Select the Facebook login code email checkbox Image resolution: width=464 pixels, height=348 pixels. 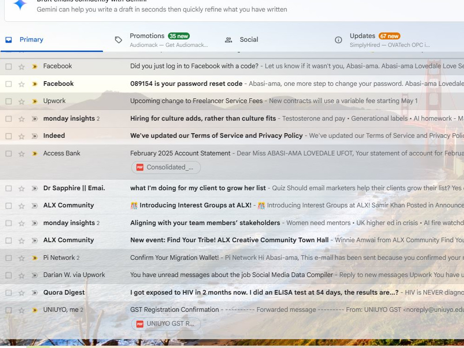pos(8,66)
